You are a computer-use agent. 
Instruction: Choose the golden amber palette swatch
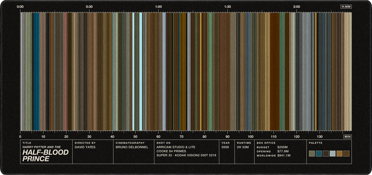click(x=339, y=153)
